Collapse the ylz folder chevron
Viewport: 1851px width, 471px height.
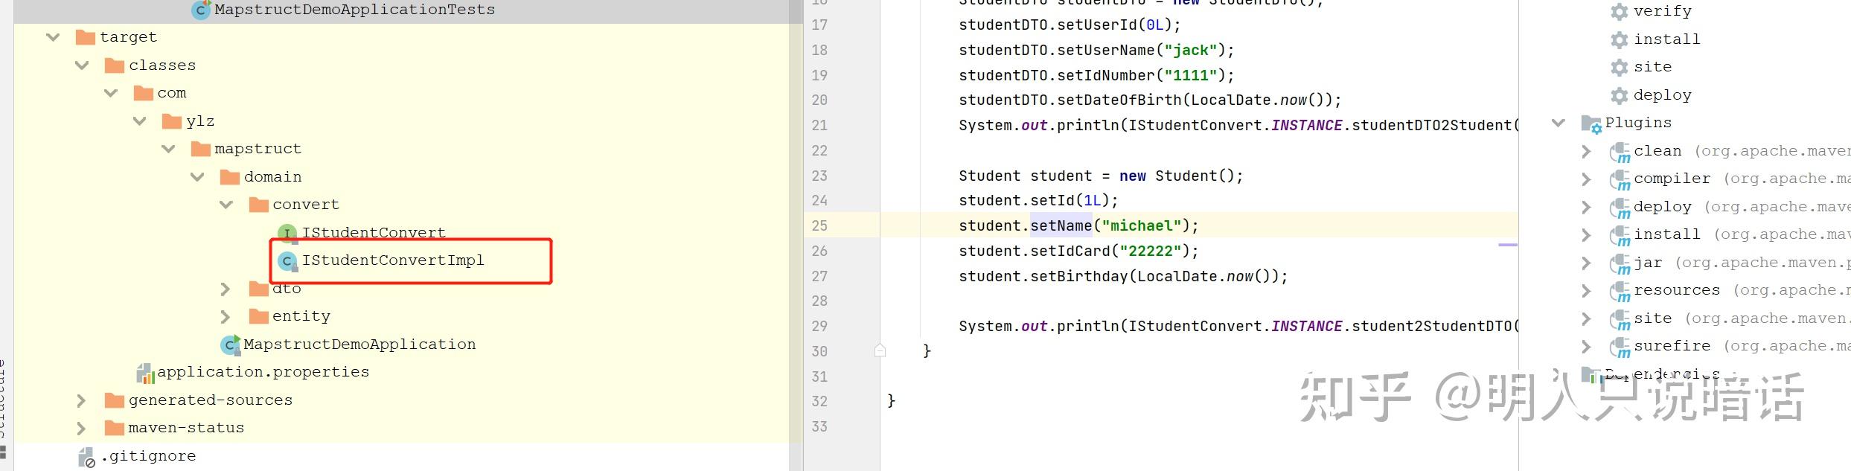139,121
